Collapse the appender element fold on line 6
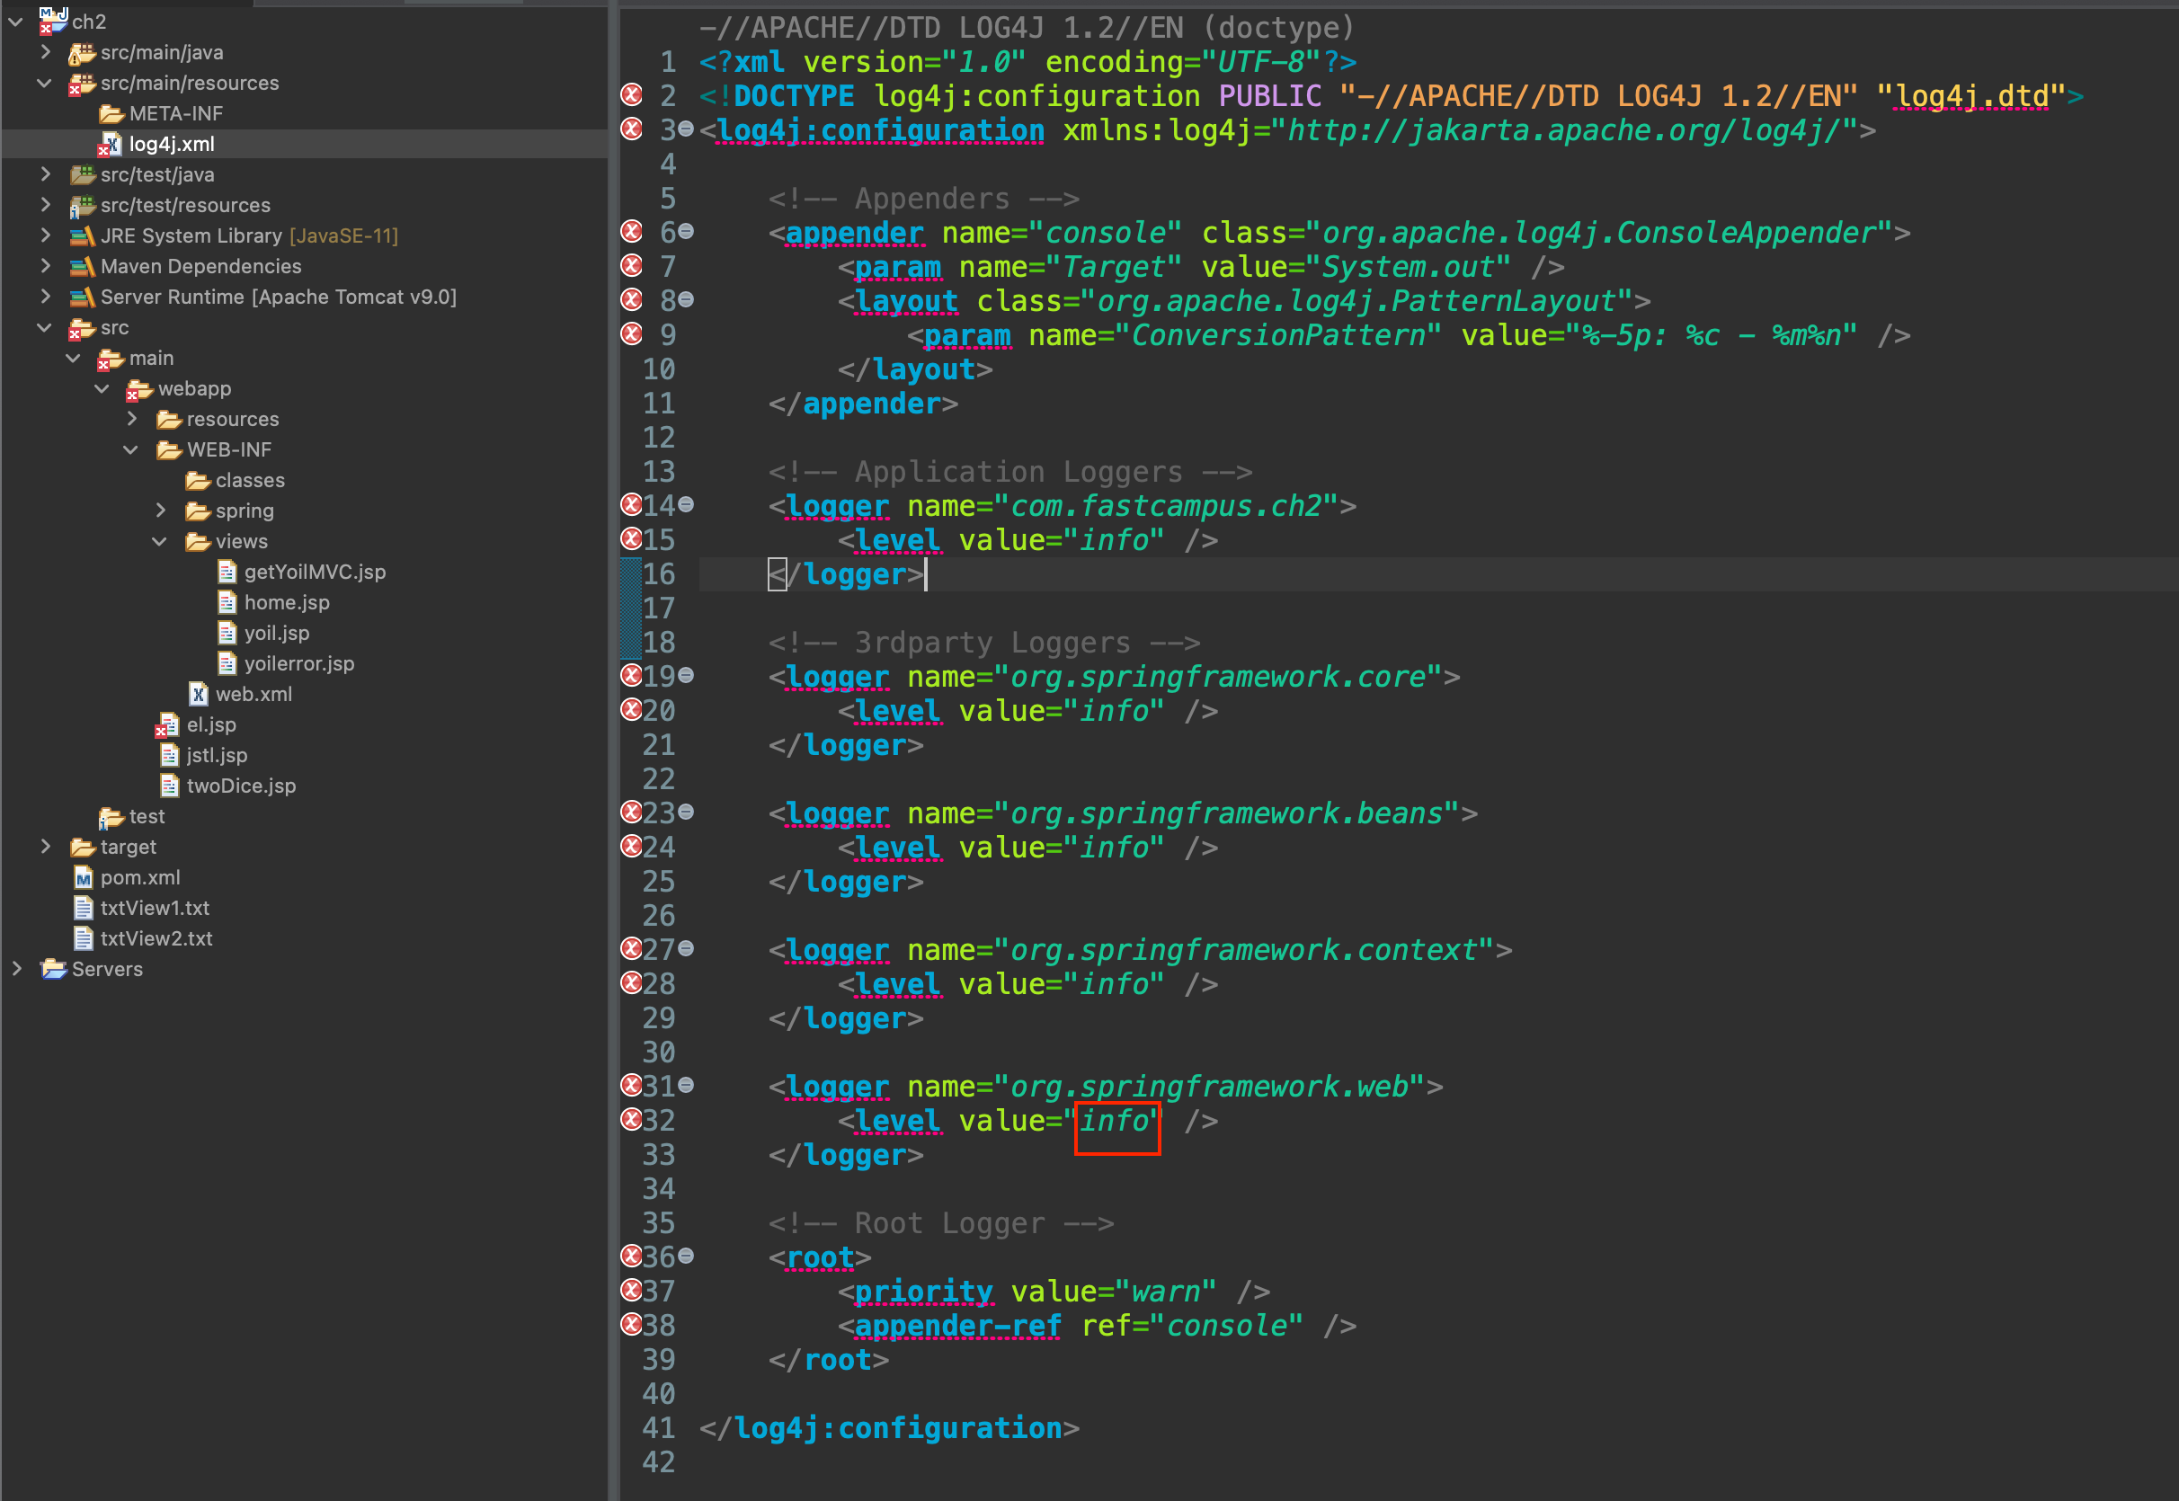The image size is (2179, 1501). 687,231
